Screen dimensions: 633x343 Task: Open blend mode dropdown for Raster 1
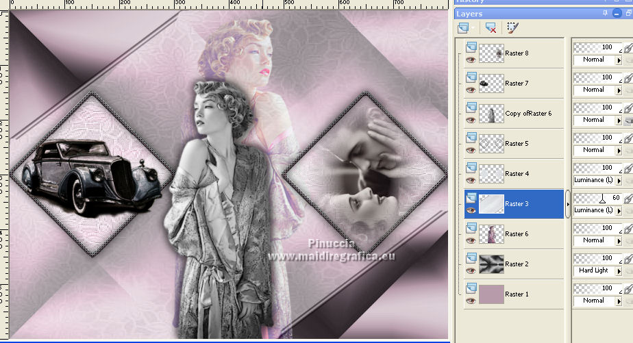point(619,301)
